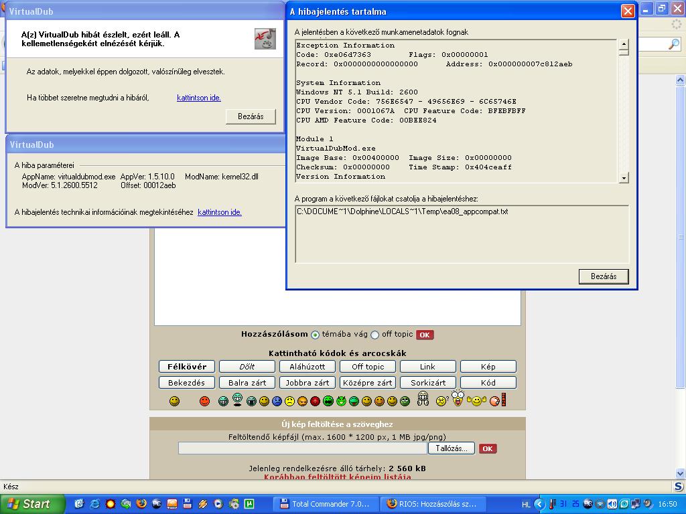
Task: Insert the green open-mouth laughing emoticon
Action: [328, 401]
